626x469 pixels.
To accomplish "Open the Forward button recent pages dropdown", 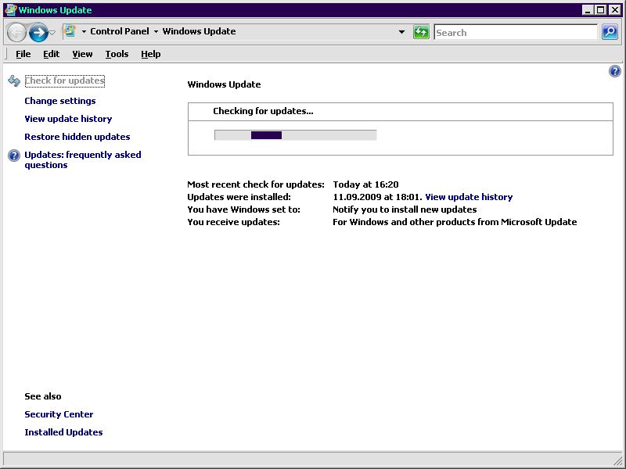I will coord(50,32).
